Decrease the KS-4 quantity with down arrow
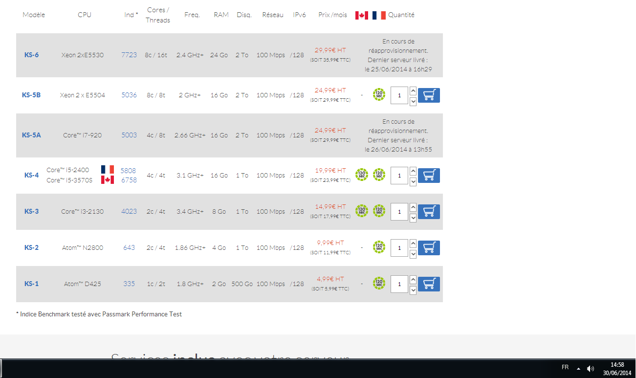636x378 pixels. [x=413, y=181]
